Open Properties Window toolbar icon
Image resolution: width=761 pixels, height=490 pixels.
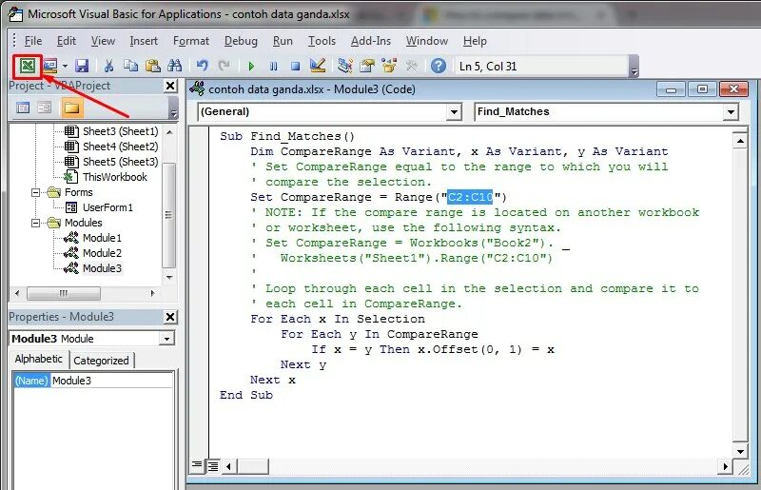point(367,66)
